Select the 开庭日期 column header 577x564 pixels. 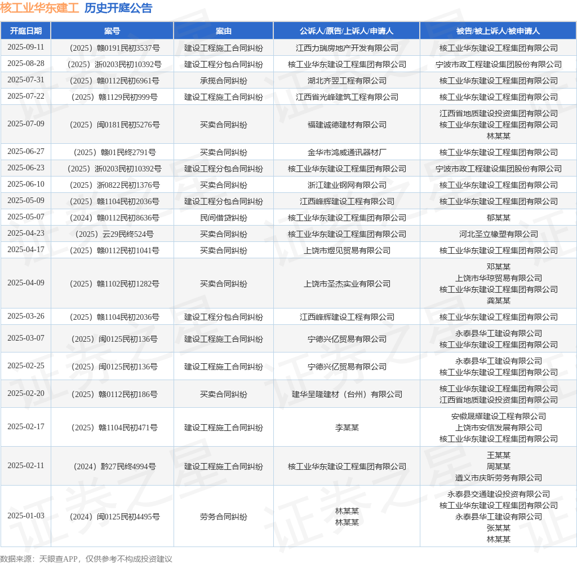[x=26, y=31]
